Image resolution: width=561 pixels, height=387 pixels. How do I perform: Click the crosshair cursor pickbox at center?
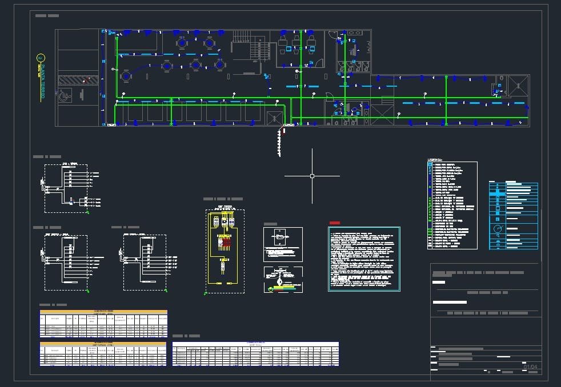312,176
